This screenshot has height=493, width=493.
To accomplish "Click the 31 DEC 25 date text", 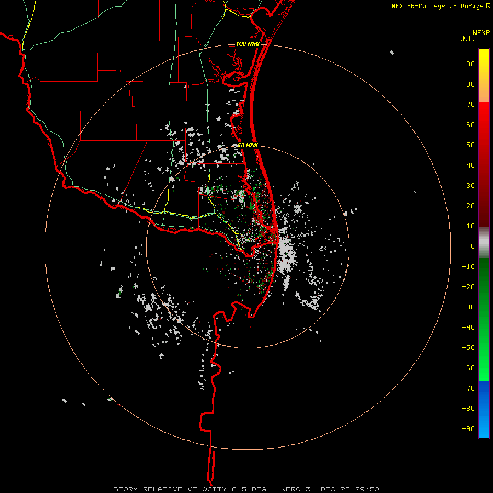I will click(328, 489).
